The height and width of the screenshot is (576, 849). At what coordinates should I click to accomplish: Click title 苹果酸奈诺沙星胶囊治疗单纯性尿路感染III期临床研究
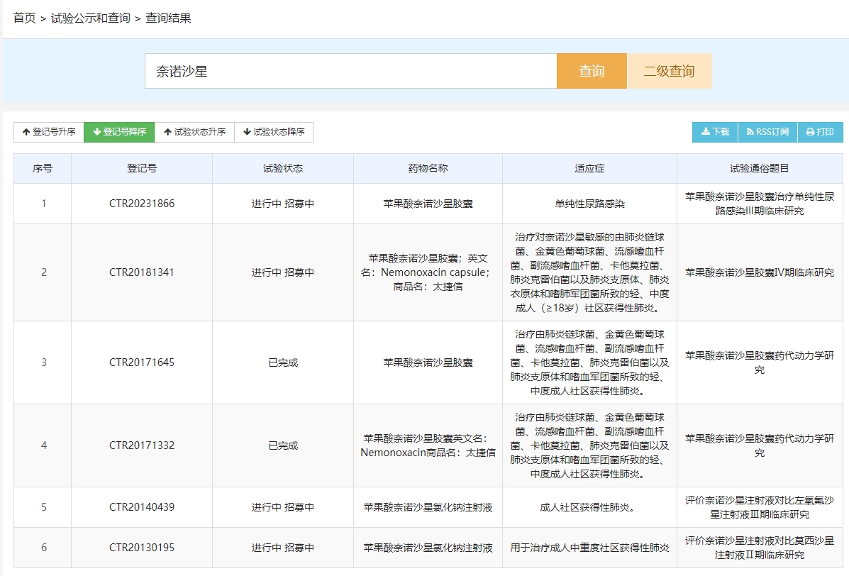759,204
